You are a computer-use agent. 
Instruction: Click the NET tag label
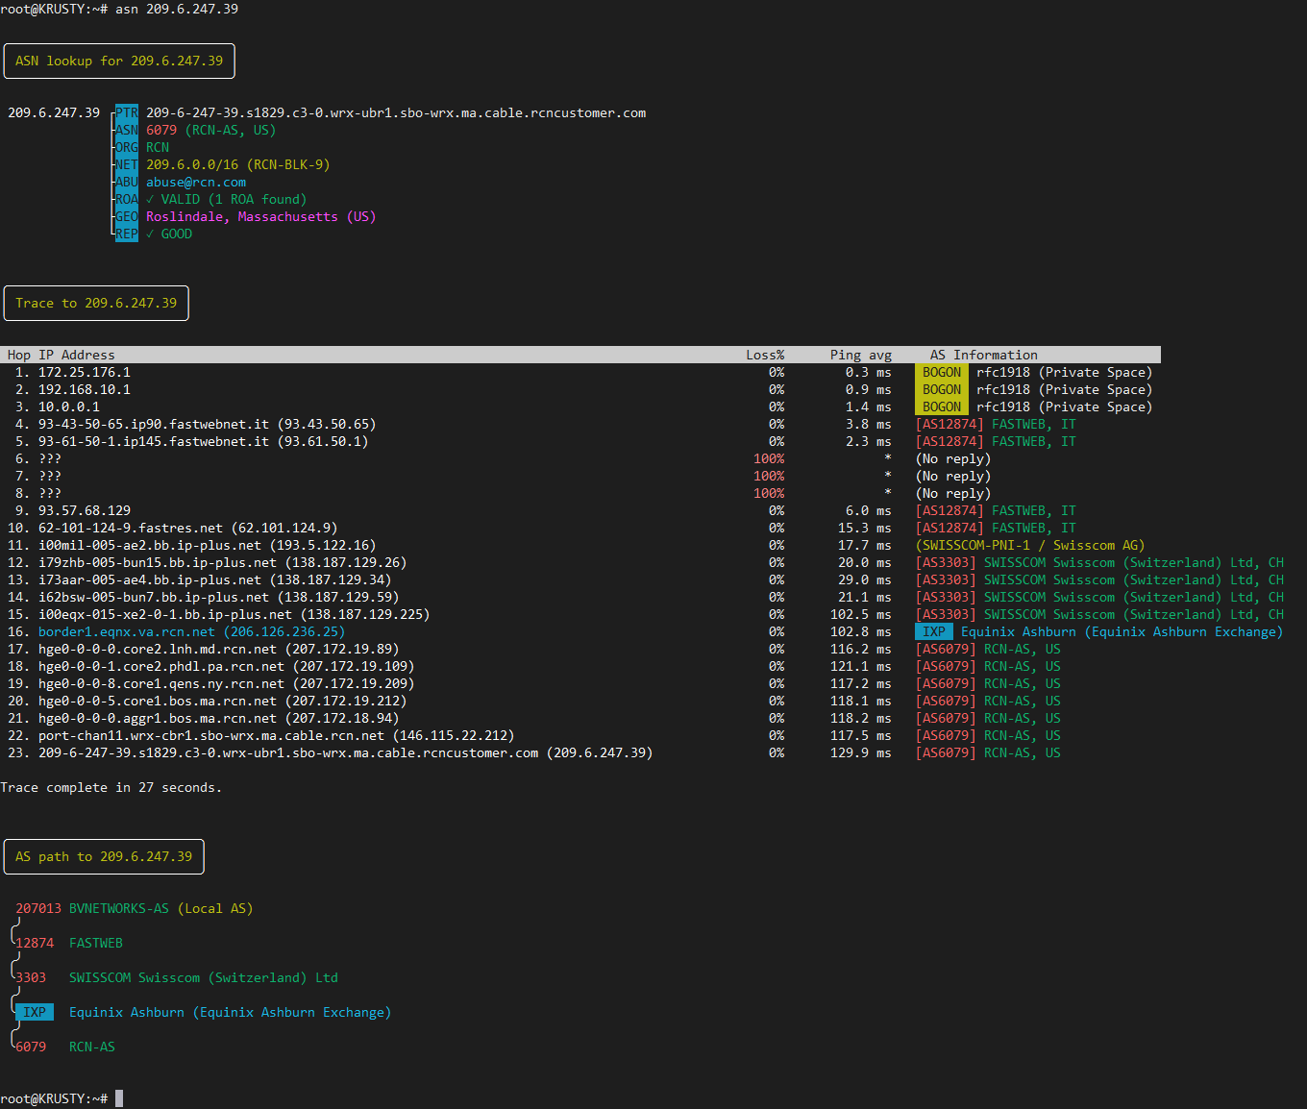tap(127, 164)
